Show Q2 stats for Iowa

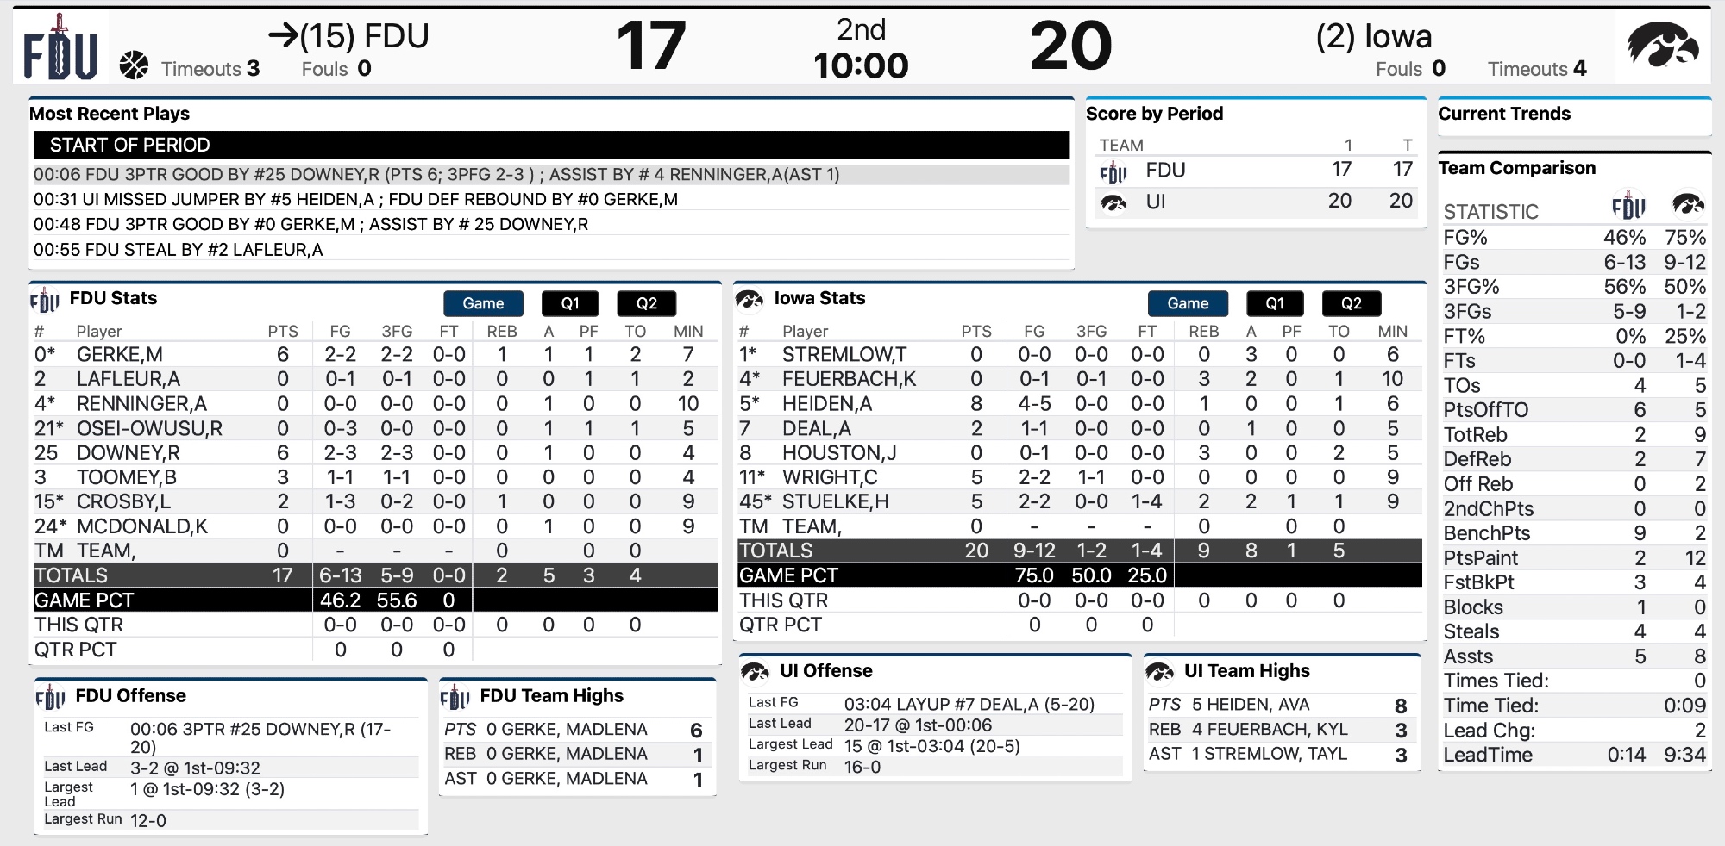[1351, 303]
